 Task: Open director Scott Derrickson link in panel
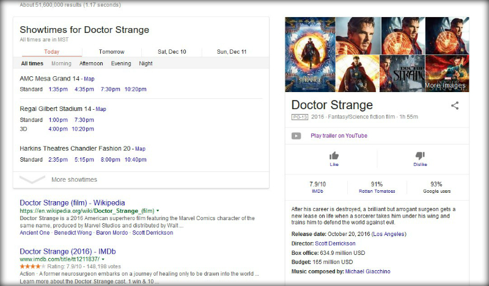(335, 243)
